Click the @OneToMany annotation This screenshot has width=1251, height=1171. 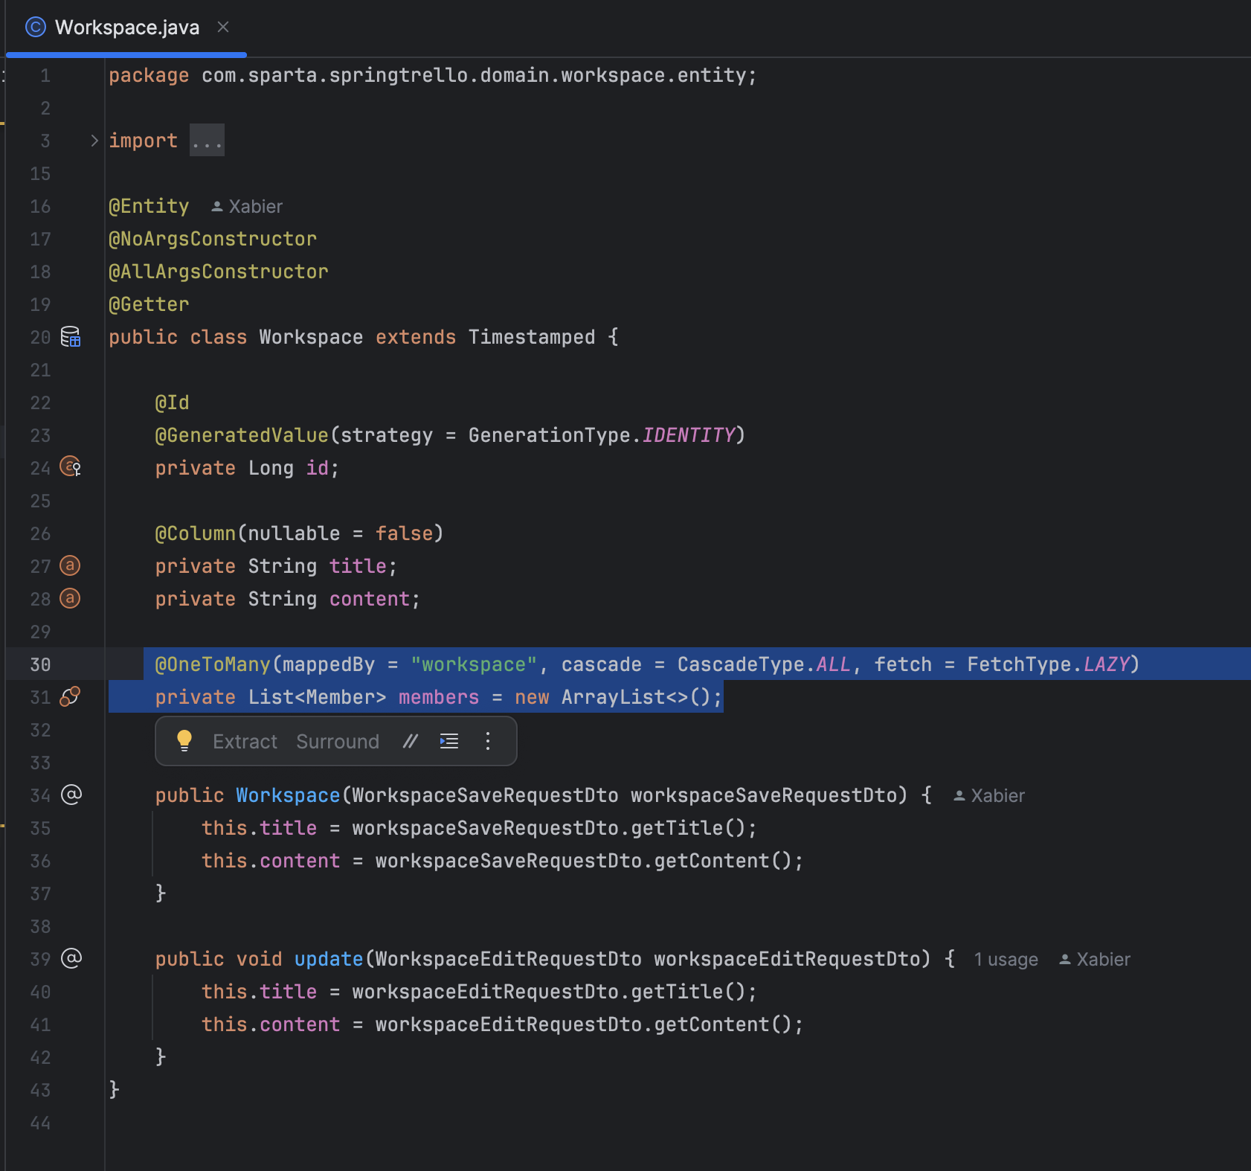point(213,664)
